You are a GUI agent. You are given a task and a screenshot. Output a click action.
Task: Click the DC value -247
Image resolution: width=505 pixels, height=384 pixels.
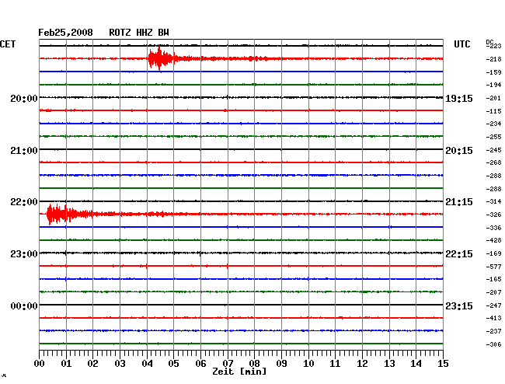pyautogui.click(x=493, y=305)
